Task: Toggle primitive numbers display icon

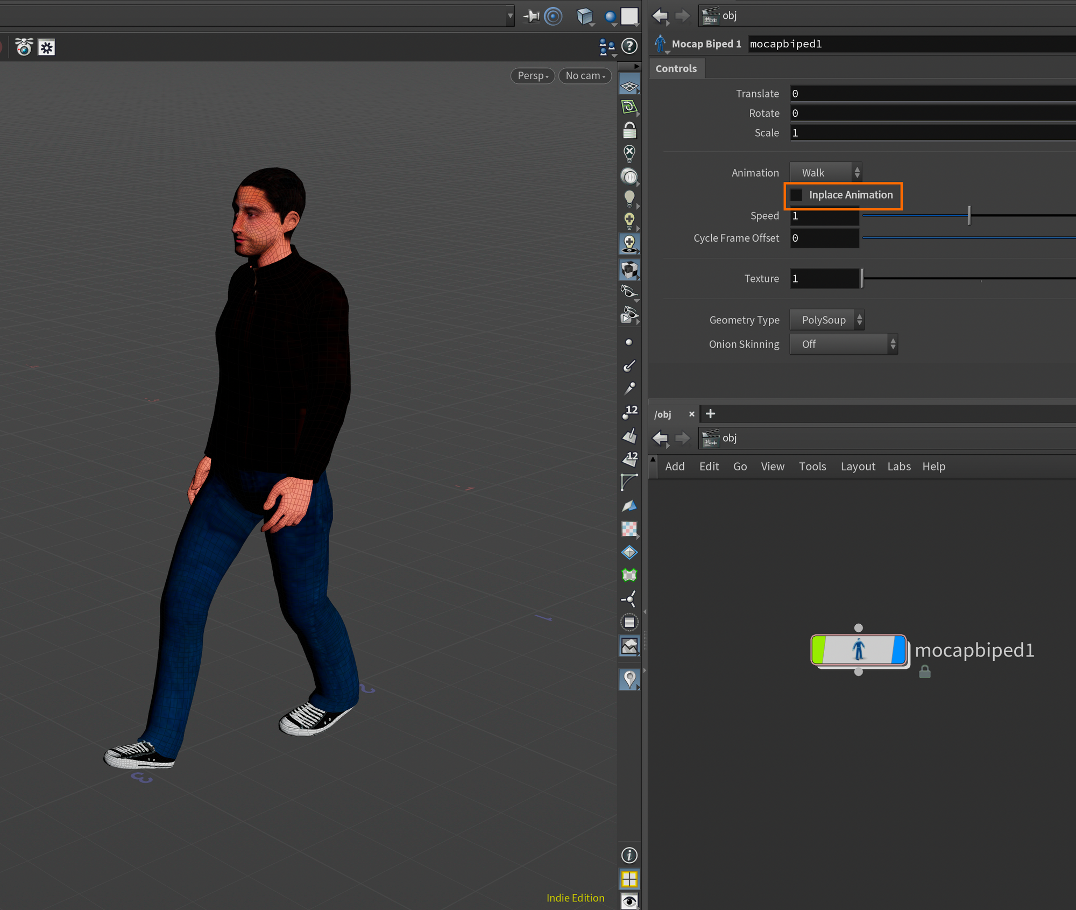Action: [629, 459]
